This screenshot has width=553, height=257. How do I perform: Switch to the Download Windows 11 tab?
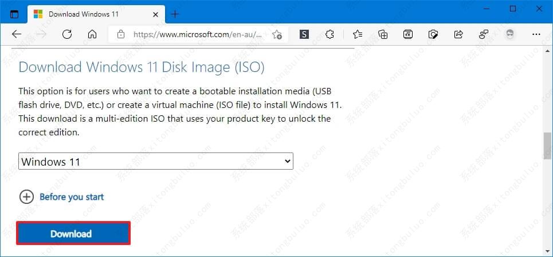point(92,13)
